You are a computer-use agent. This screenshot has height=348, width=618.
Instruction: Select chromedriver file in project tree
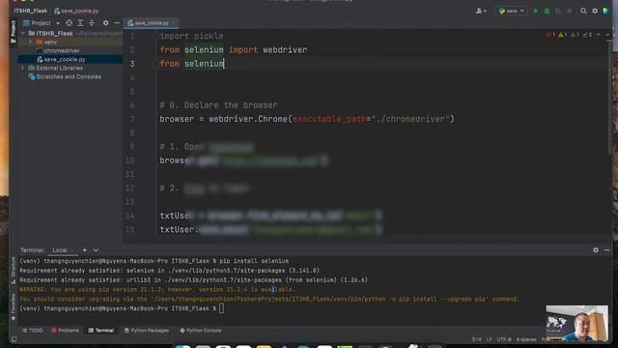[x=62, y=50]
